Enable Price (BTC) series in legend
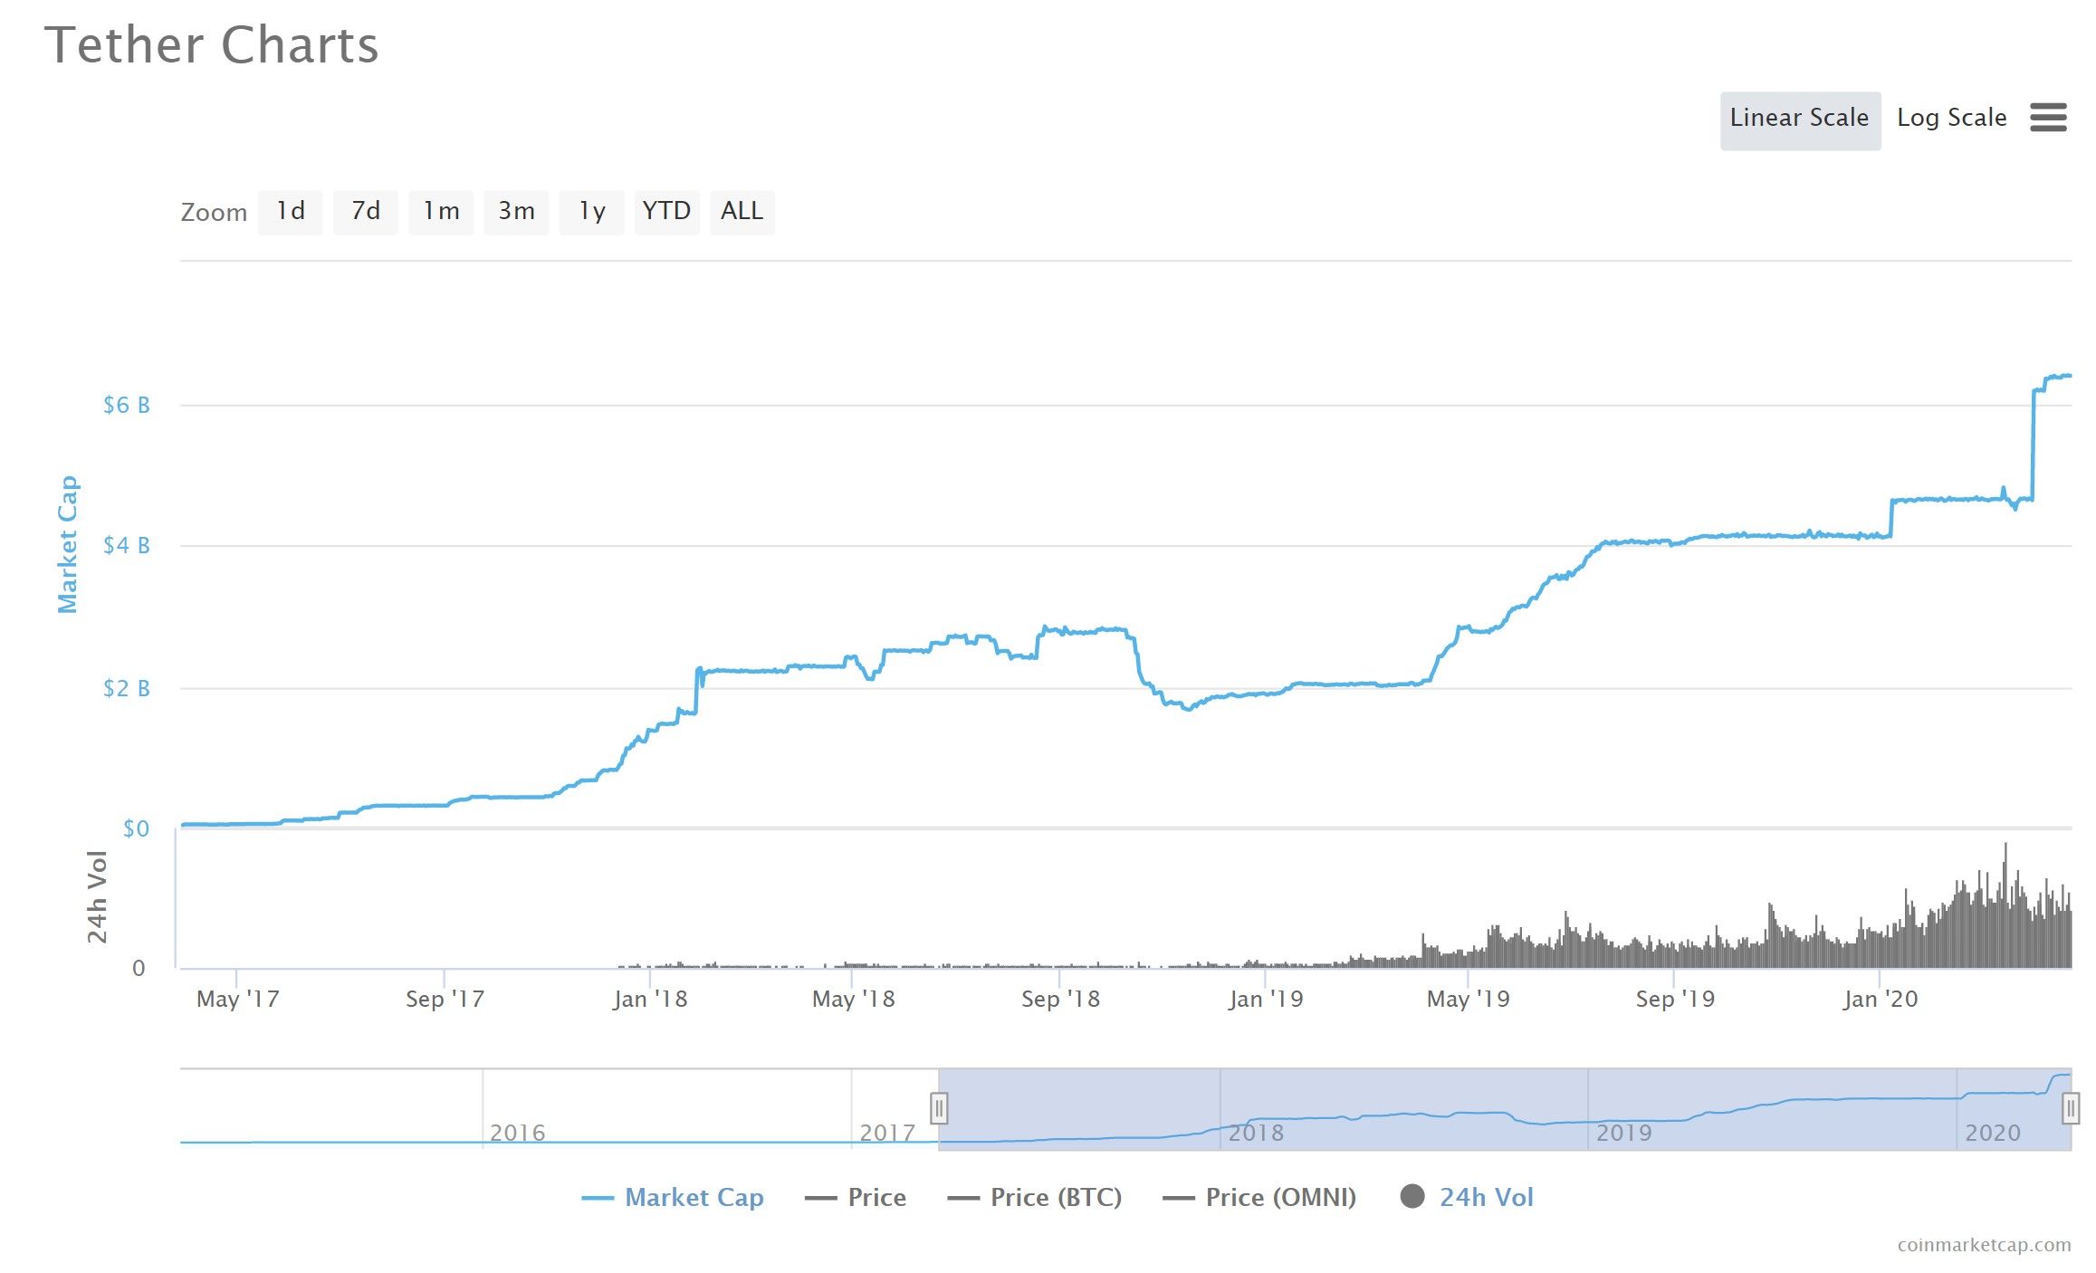Image resolution: width=2096 pixels, height=1273 pixels. (1056, 1197)
